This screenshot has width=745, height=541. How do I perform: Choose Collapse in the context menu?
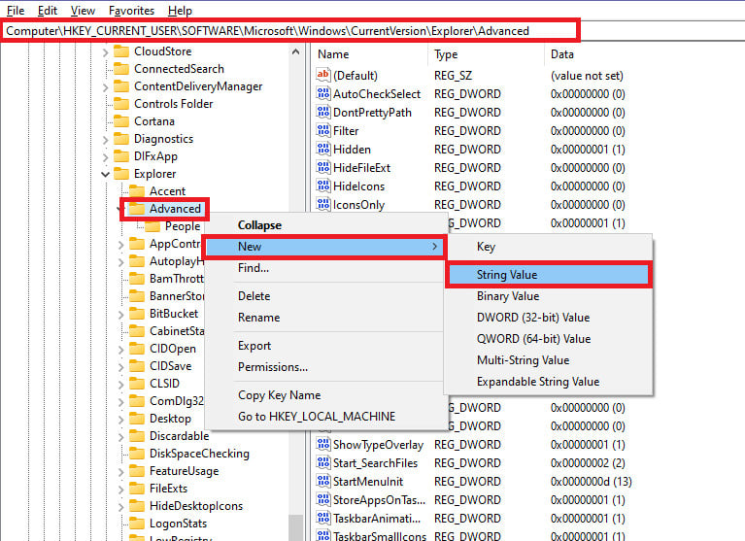click(326, 225)
